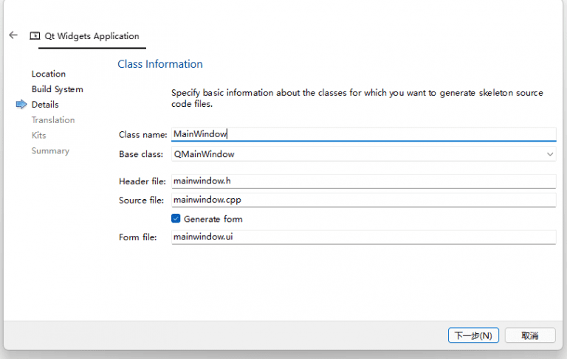This screenshot has width=567, height=359.
Task: Click the Class Information heading
Action: 160,64
